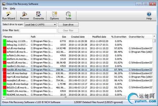Click the 86.96 KB size cell
The height and width of the screenshot is (106, 158).
coord(61,62)
